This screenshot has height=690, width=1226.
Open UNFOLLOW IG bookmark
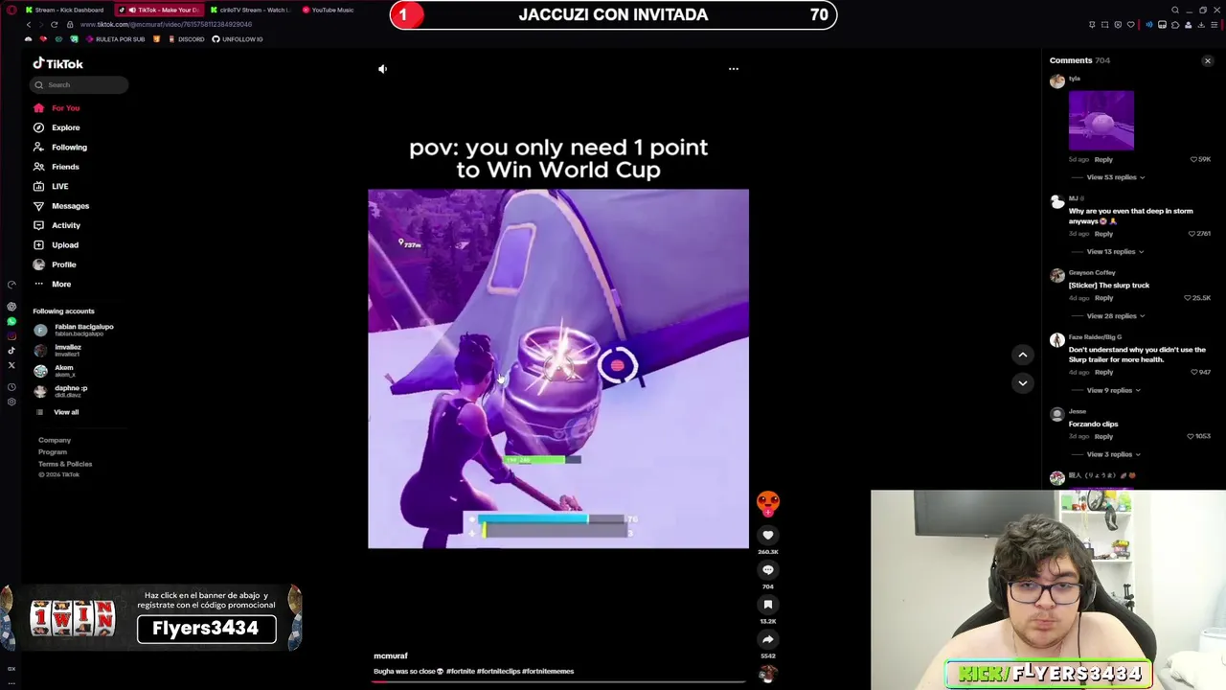click(x=238, y=39)
